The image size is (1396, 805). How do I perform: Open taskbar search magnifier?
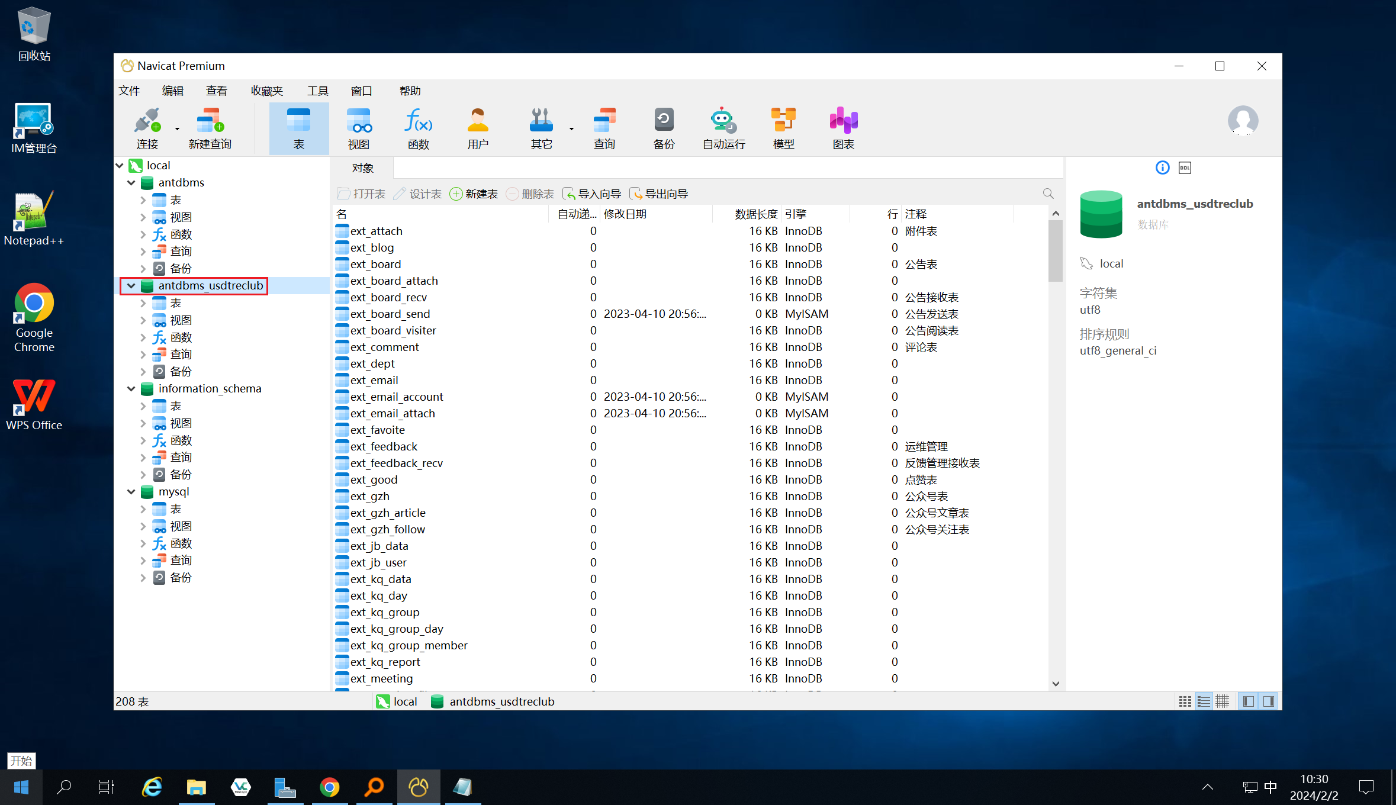(x=64, y=787)
